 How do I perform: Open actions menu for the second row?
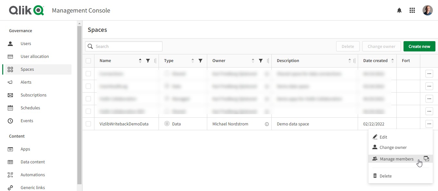(429, 86)
